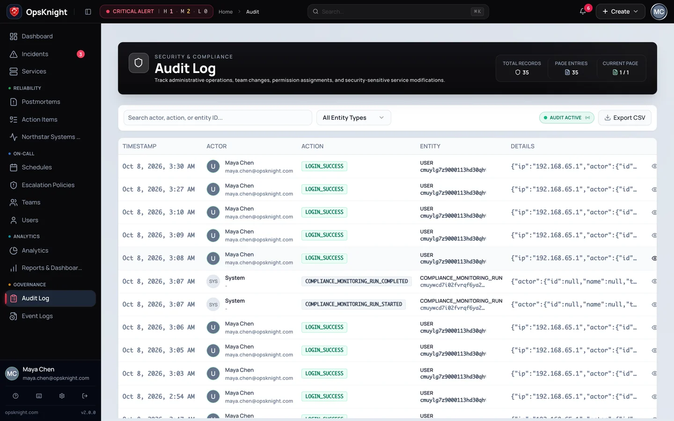Click the opsknight.com footer text
The image size is (674, 421).
coord(22,413)
